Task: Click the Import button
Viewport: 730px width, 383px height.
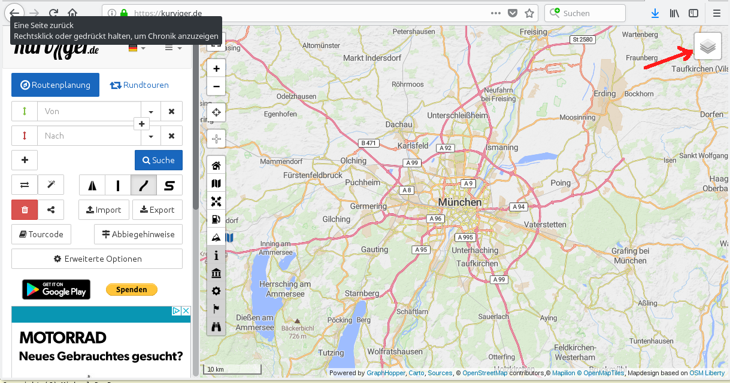Action: click(x=104, y=210)
